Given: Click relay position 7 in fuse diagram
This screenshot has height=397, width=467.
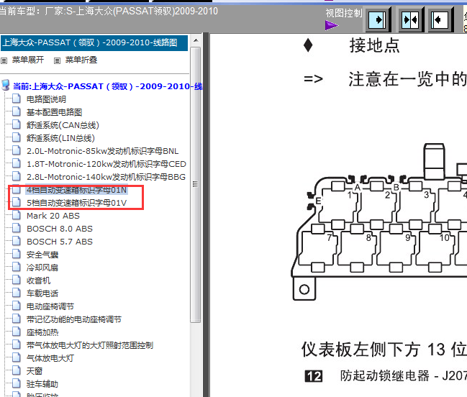Looking at the screenshot, I should (318, 248).
